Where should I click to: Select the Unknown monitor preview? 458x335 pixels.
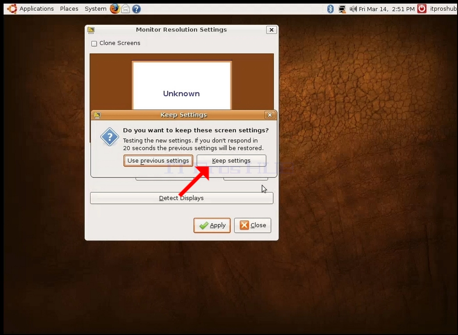pos(182,85)
